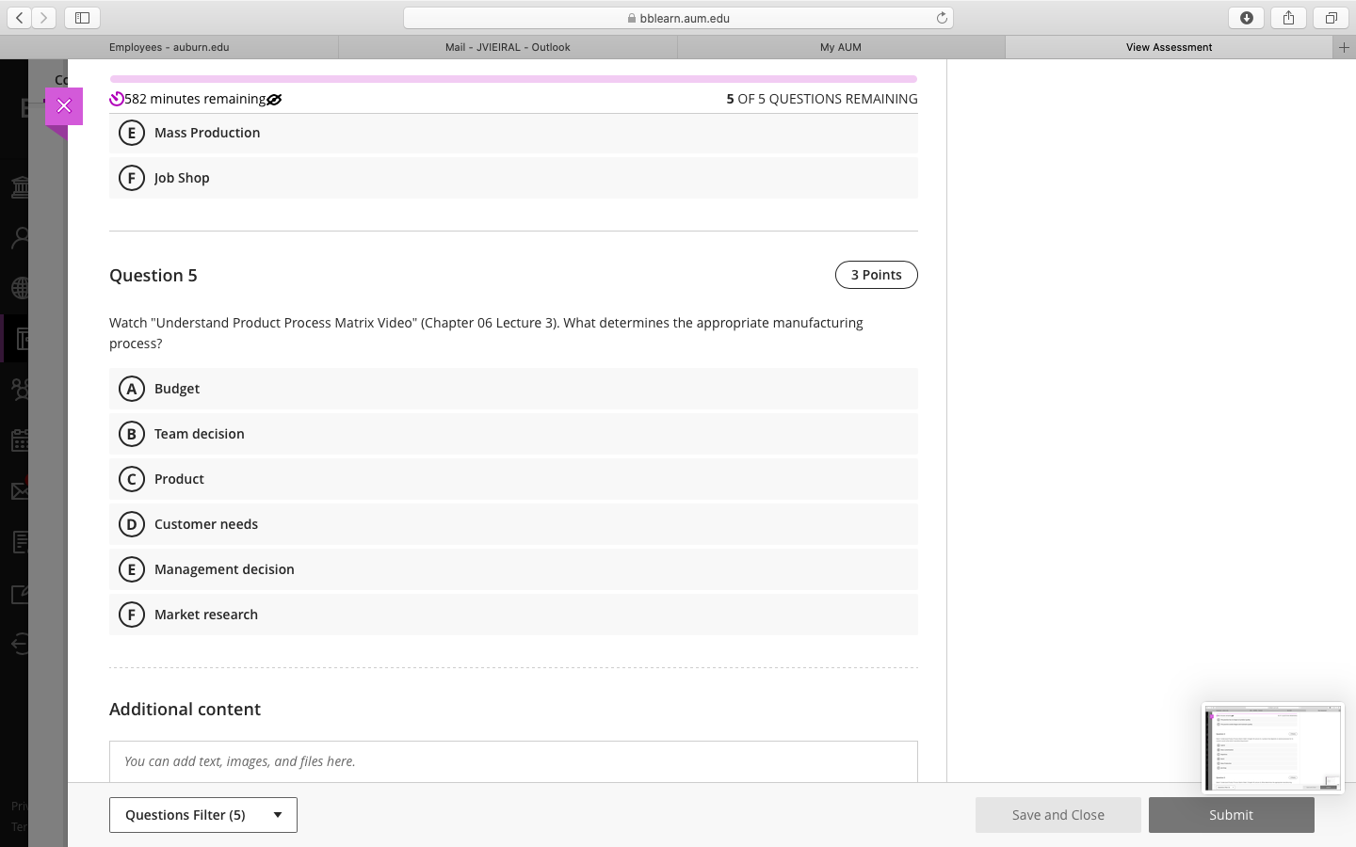Viewport: 1356px width, 847px height.
Task: Hide the timer using the eye-slash toggle
Action: [273, 99]
